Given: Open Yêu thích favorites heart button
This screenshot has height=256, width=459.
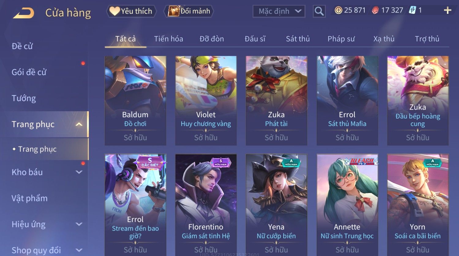Looking at the screenshot, I should [131, 11].
